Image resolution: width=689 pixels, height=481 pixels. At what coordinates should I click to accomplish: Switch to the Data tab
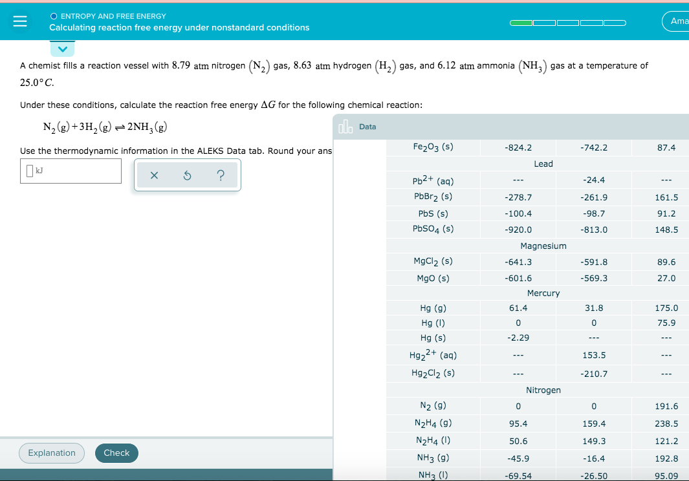[367, 127]
